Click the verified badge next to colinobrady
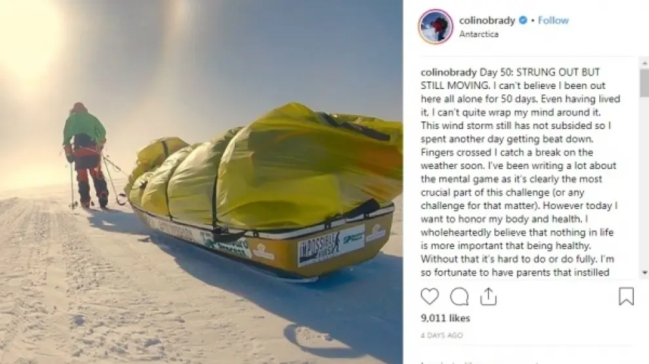This screenshot has height=364, width=649. 522,20
